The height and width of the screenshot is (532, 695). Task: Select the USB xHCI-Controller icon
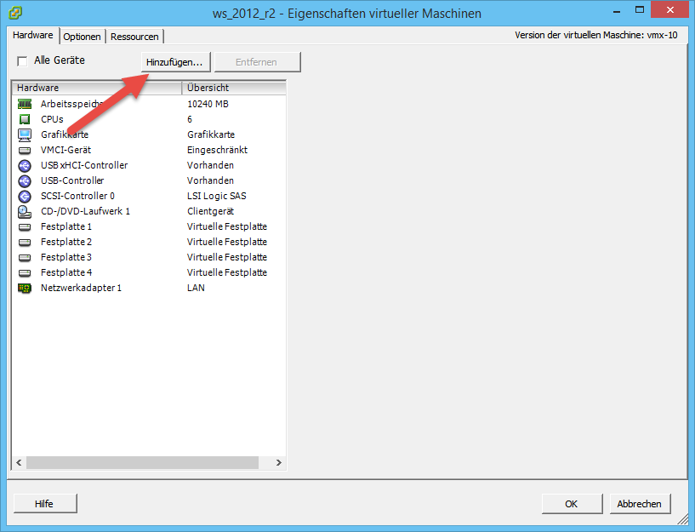click(25, 165)
